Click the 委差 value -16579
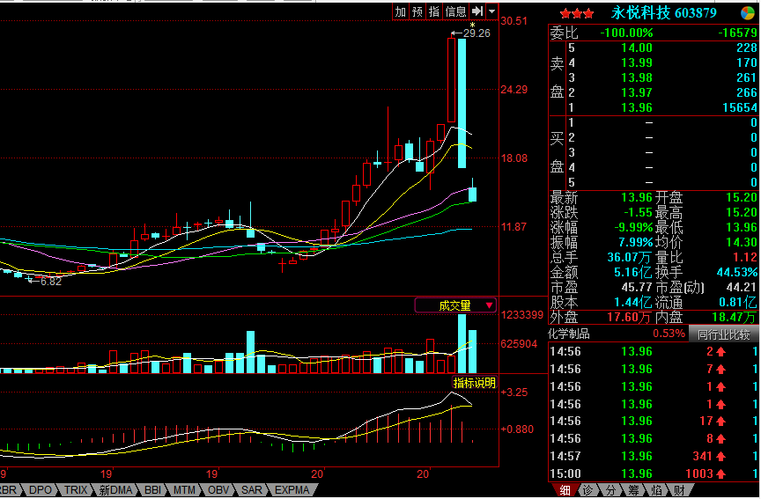761x499 pixels. pyautogui.click(x=737, y=33)
